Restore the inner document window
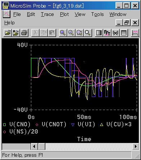 (x=127, y=23)
